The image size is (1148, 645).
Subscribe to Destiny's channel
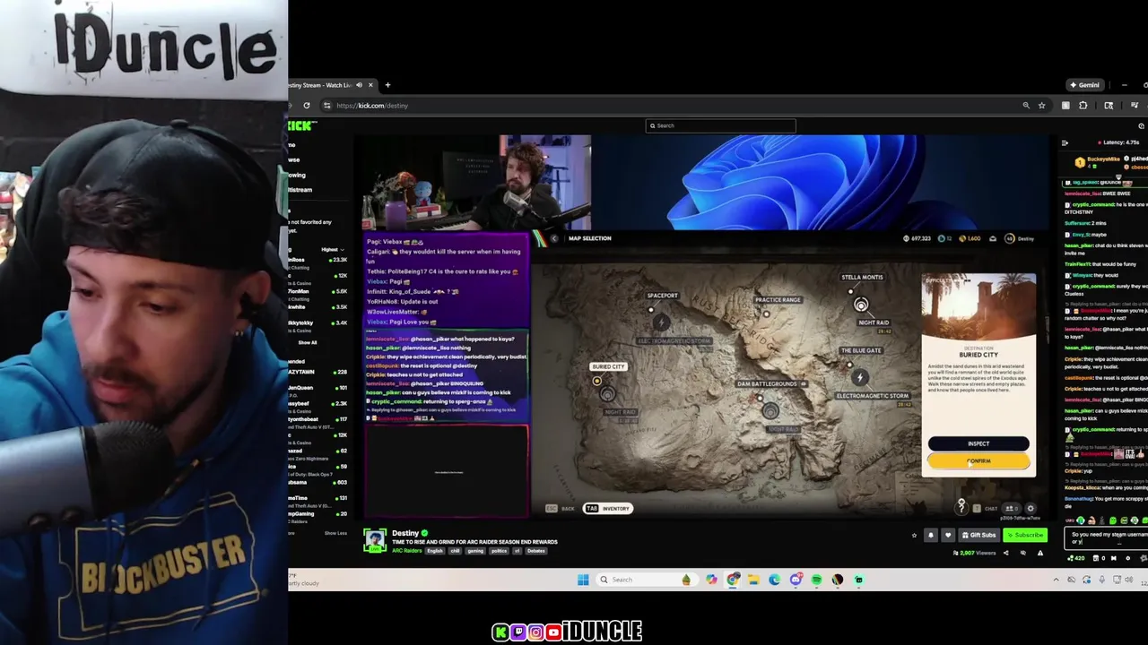pyautogui.click(x=1025, y=535)
